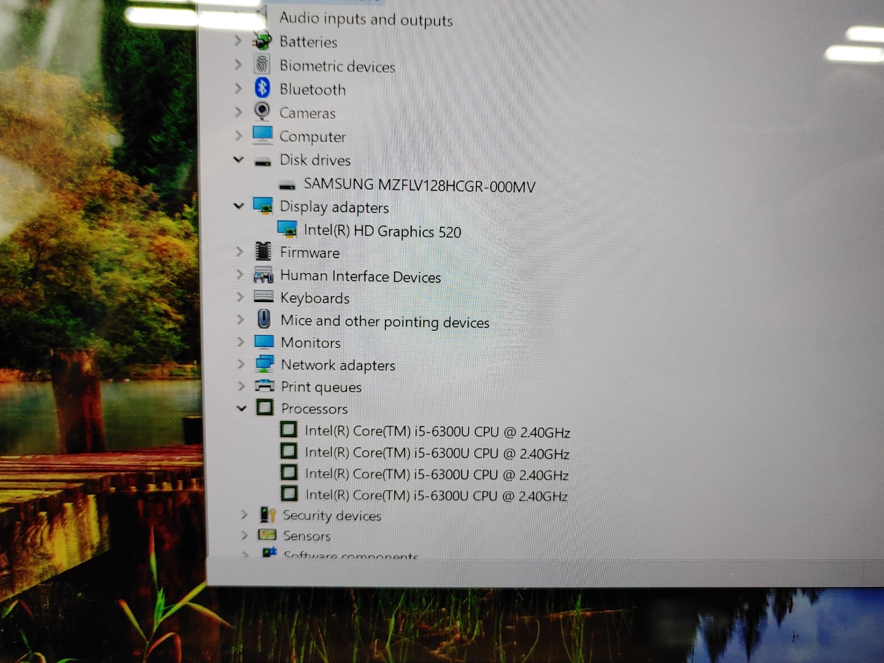Click the Samsung disk drive icon
The image size is (884, 663).
pyautogui.click(x=287, y=185)
